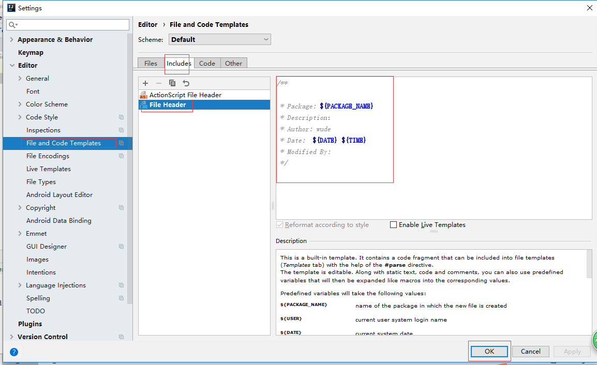Expand the General node
The image size is (597, 365).
coord(20,79)
